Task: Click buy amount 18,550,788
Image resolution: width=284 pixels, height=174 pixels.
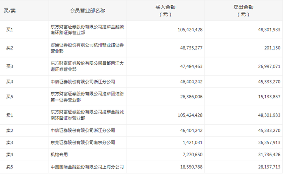Action: pos(191,167)
